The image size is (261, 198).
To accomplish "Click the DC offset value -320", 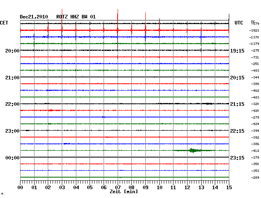I will pos(255,104).
